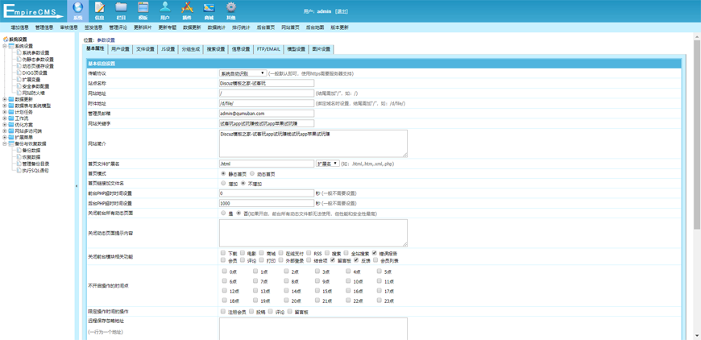Switch to the JS设置 tab
Viewport: 701px width, 340px height.
tap(168, 49)
